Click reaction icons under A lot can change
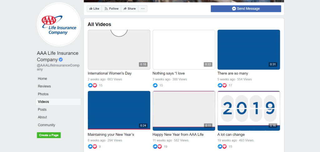 222,146
